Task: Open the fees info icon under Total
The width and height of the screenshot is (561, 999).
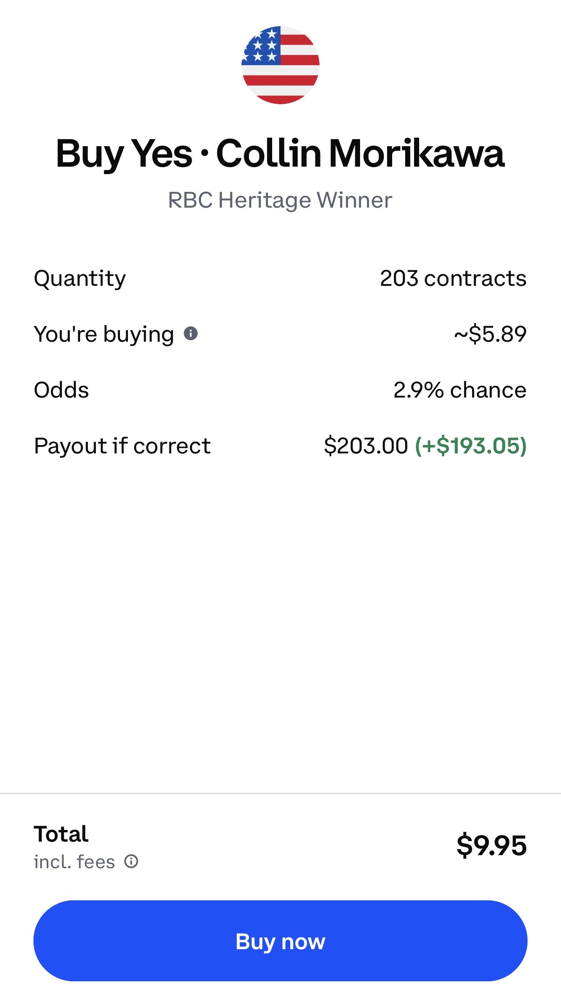Action: coord(131,861)
